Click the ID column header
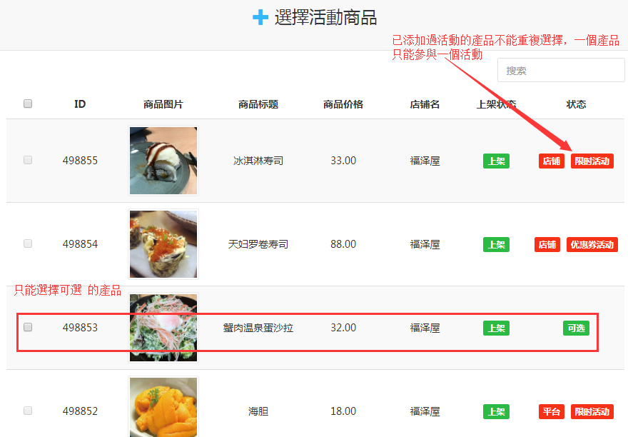Viewport: 628px width, 437px height. point(80,104)
